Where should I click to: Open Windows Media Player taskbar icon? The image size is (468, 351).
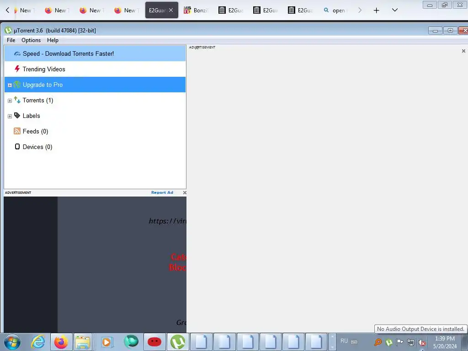(x=106, y=342)
